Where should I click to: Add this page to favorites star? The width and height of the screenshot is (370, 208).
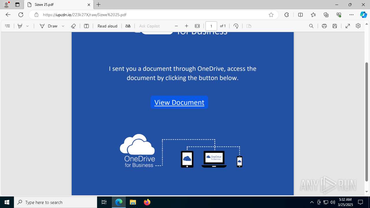(271, 15)
